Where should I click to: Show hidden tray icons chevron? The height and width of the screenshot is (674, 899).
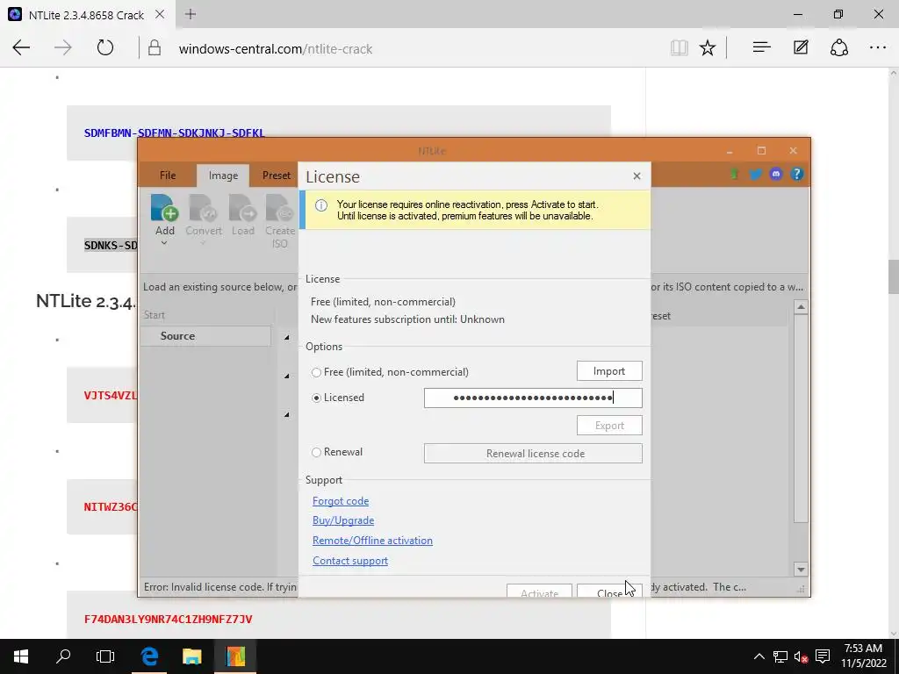[759, 656]
